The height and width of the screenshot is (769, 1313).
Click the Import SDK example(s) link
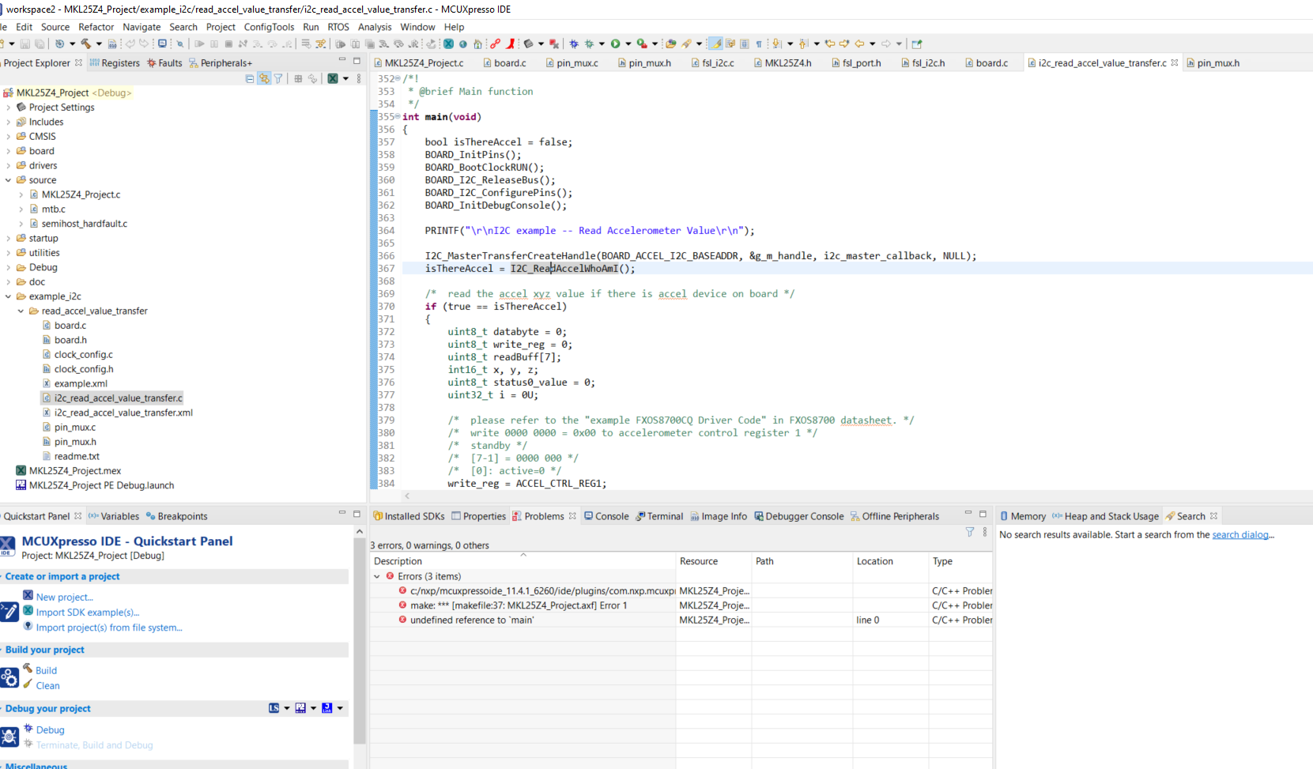[87, 612]
